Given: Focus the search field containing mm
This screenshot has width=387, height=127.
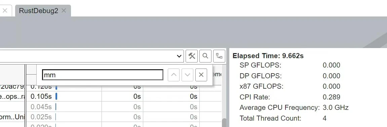Looking at the screenshot, I should click(x=103, y=75).
